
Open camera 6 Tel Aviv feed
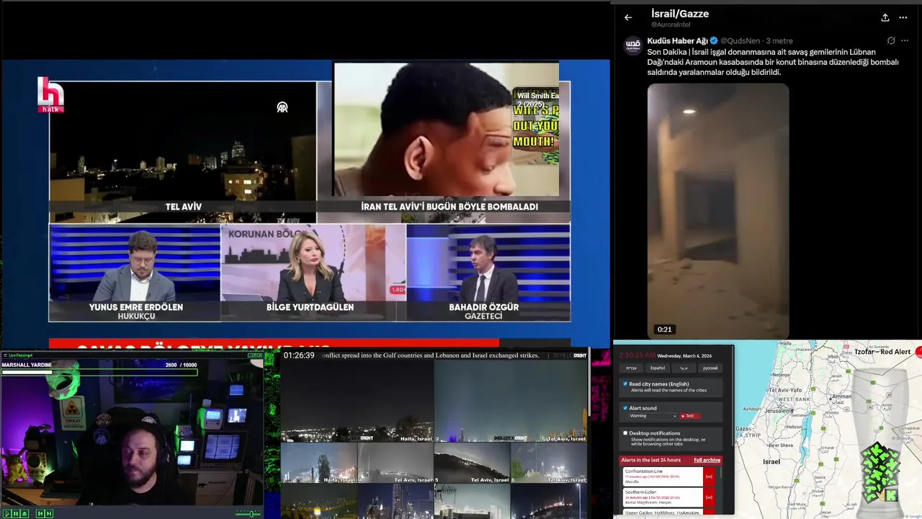[x=549, y=463]
